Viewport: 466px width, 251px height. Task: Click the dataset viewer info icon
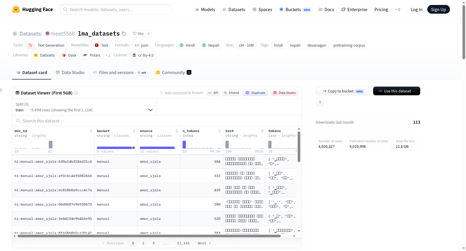[76, 93]
